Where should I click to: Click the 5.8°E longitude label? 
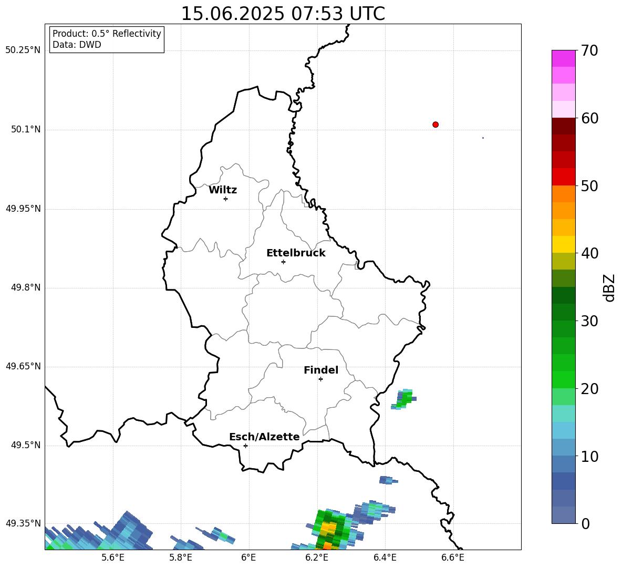click(x=181, y=557)
